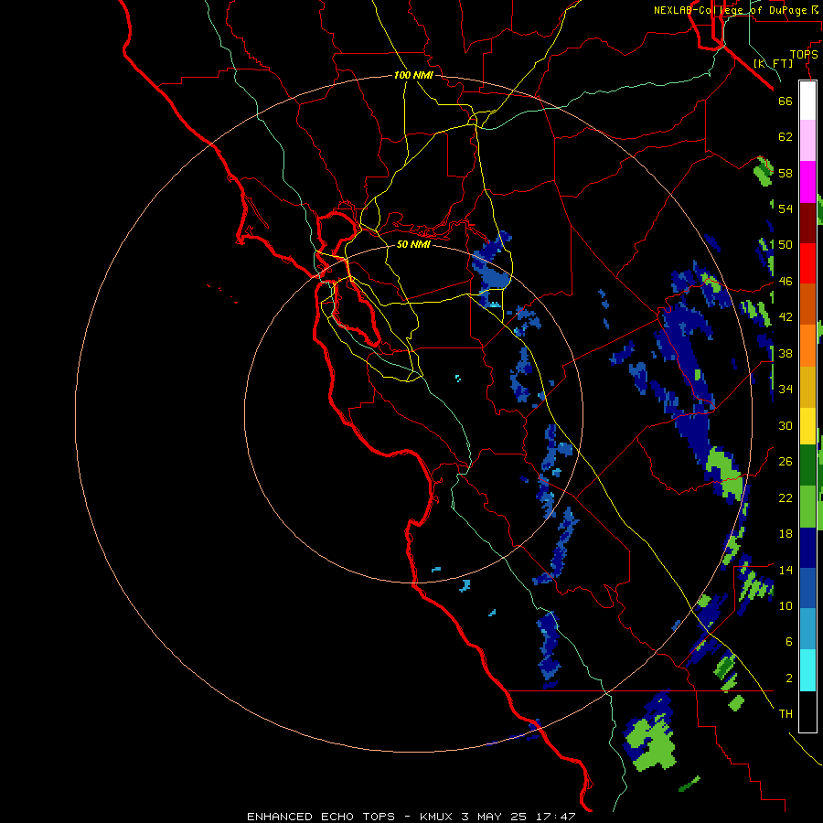823x823 pixels.
Task: Click the light blue legend swatch near 6
Action: click(807, 629)
